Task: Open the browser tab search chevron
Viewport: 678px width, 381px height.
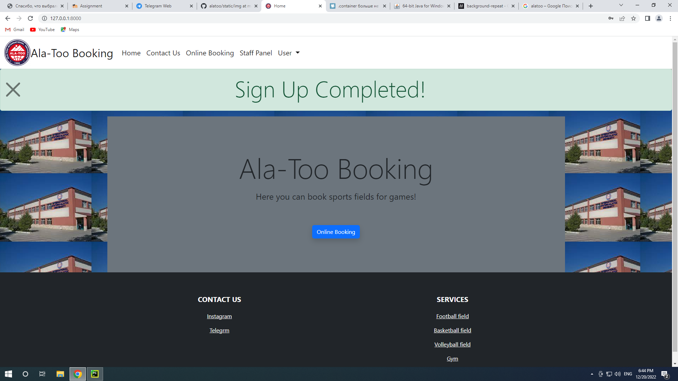Action: (620, 6)
